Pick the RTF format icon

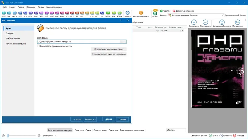click(x=20, y=14)
